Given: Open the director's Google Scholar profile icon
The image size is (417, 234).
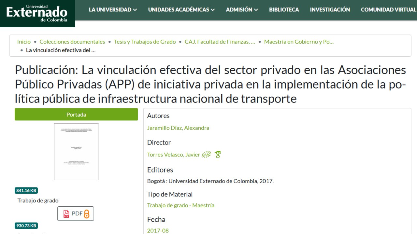Looking at the screenshot, I should click(218, 155).
